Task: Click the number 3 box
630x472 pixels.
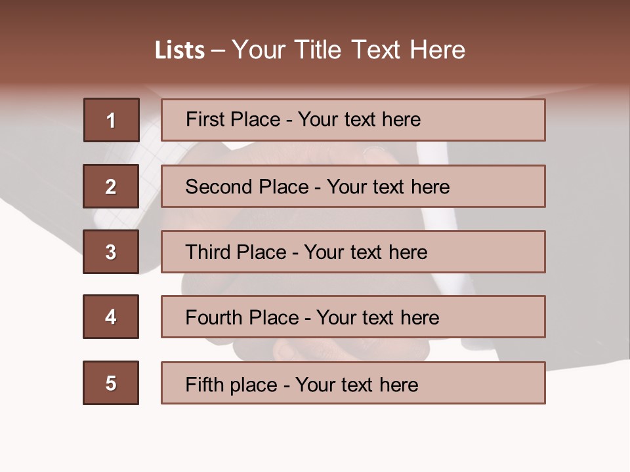Action: tap(111, 252)
